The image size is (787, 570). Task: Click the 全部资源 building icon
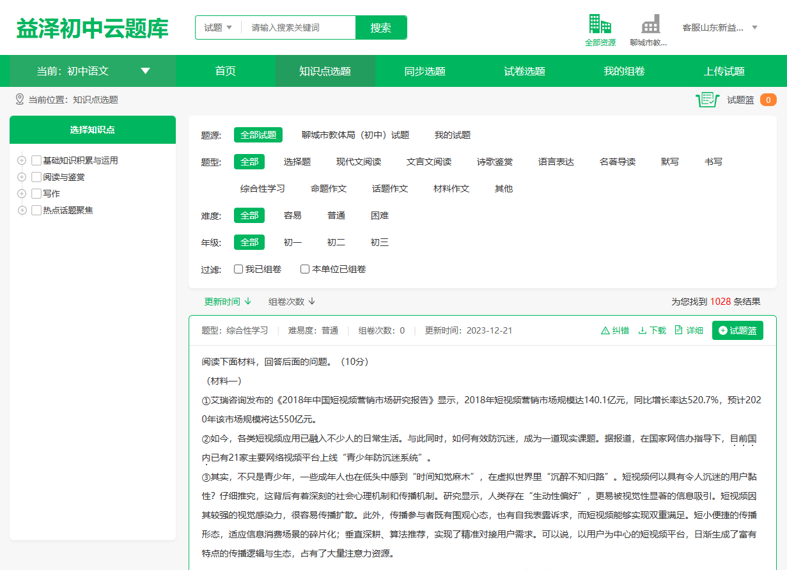pos(600,23)
